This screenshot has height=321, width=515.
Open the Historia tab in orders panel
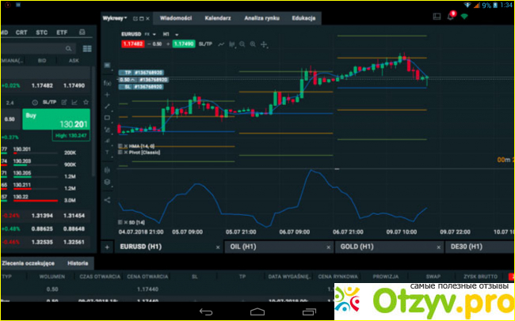coord(77,263)
